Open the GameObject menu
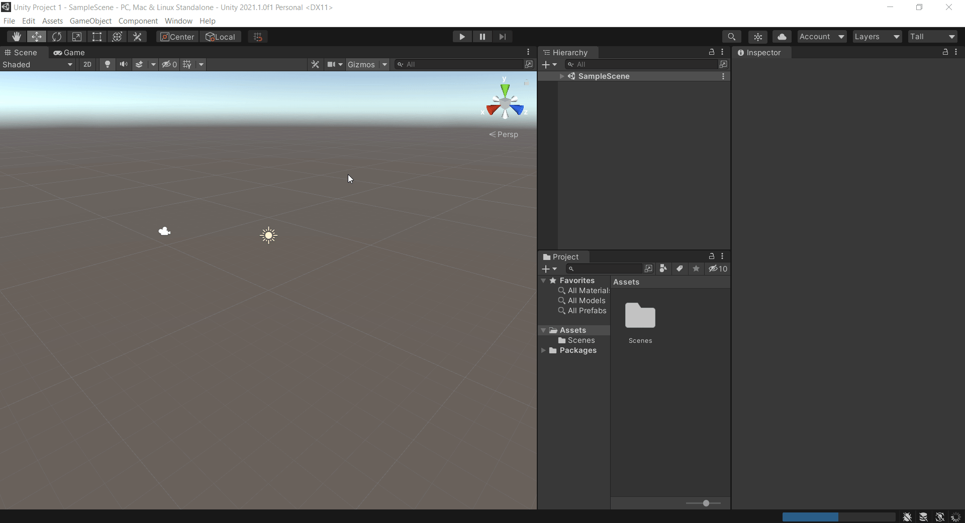Image resolution: width=965 pixels, height=523 pixels. tap(90, 21)
